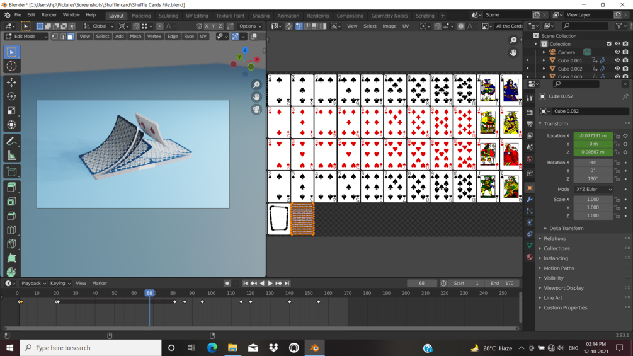Screen dimensions: 633x356
Task: Jump to the timeline end frame
Action: click(287, 284)
